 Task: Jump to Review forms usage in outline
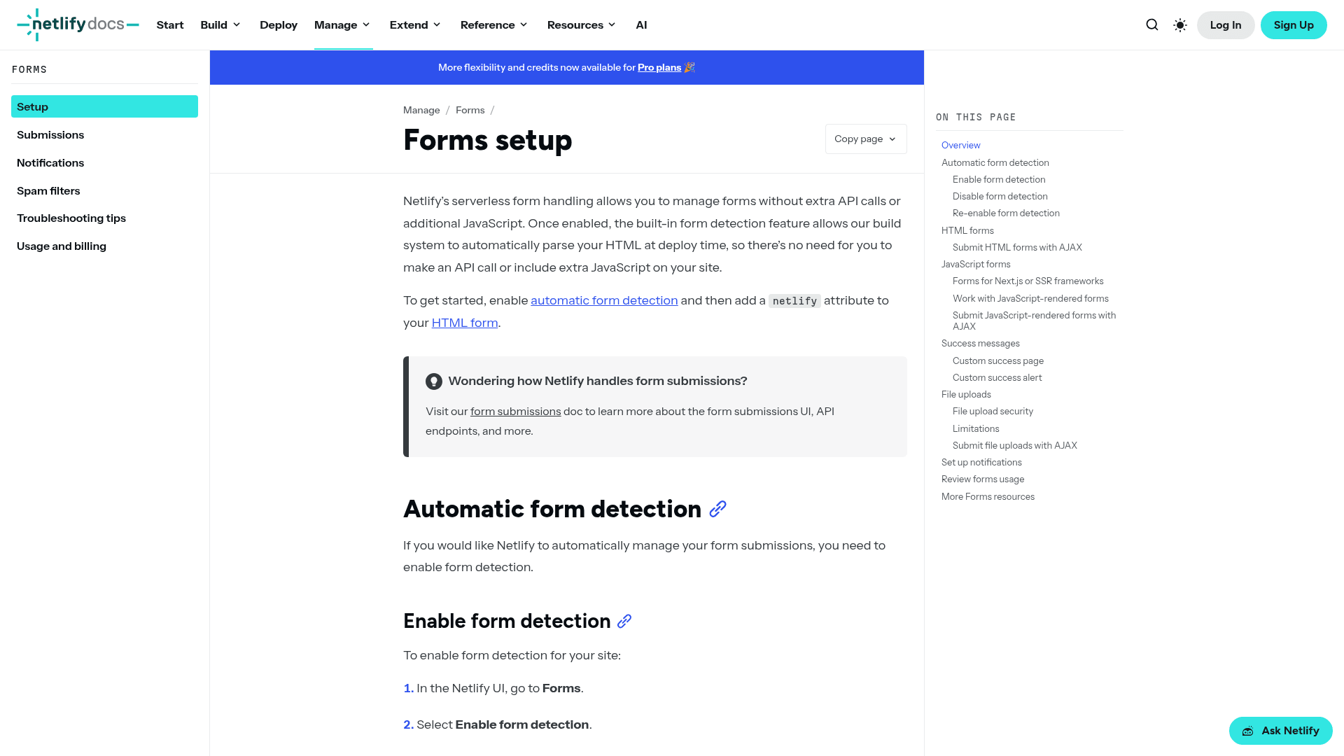(982, 479)
